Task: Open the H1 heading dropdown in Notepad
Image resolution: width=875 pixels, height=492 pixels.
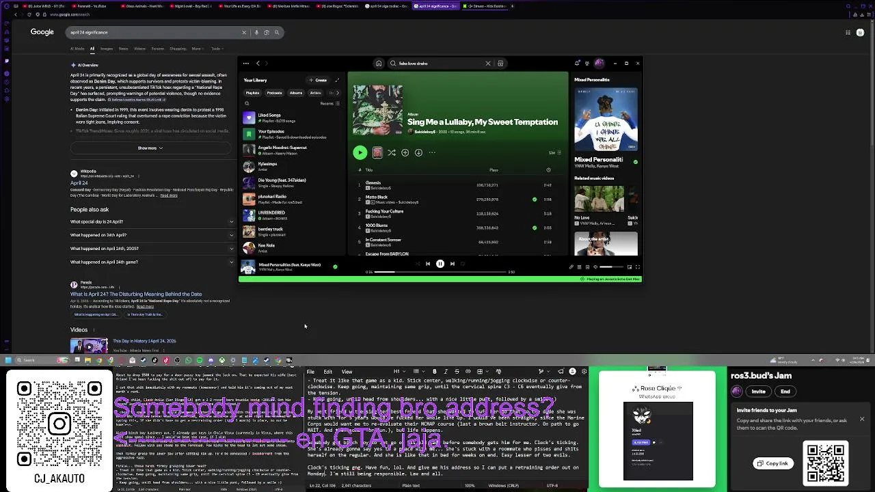Action: point(399,372)
